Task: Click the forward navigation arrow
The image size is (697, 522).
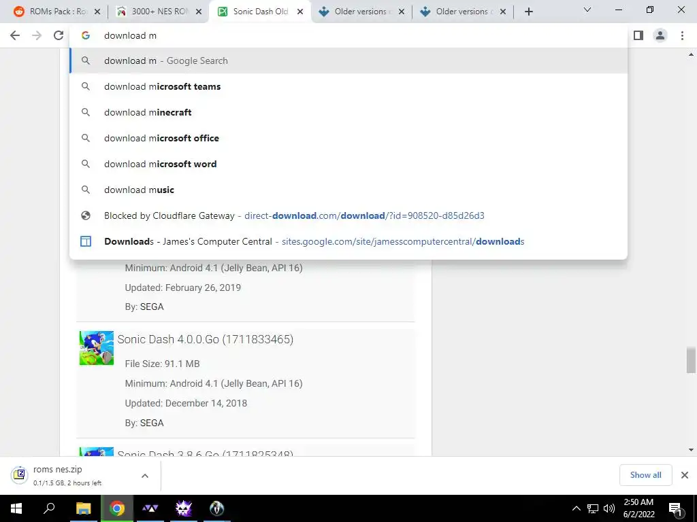Action: (x=37, y=35)
